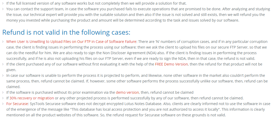Click the bullet arrow before "If the software is purchased"
Viewport: 275px width, 123px height.
pyautogui.click(x=3, y=92)
